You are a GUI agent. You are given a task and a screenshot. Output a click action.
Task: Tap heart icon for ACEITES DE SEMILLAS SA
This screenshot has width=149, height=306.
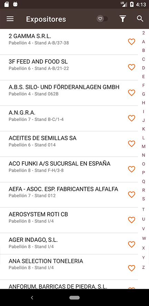(x=131, y=144)
